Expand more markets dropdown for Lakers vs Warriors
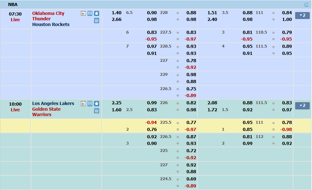 point(302,106)
